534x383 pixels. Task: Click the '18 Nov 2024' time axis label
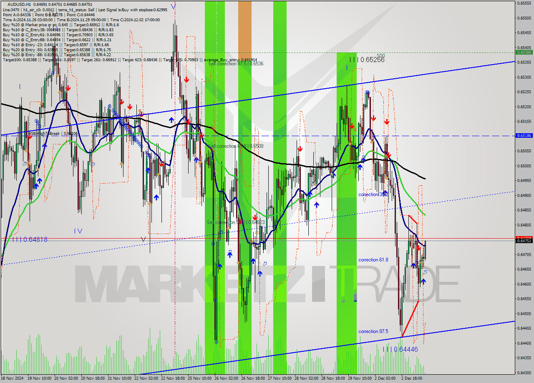[x=13, y=378]
